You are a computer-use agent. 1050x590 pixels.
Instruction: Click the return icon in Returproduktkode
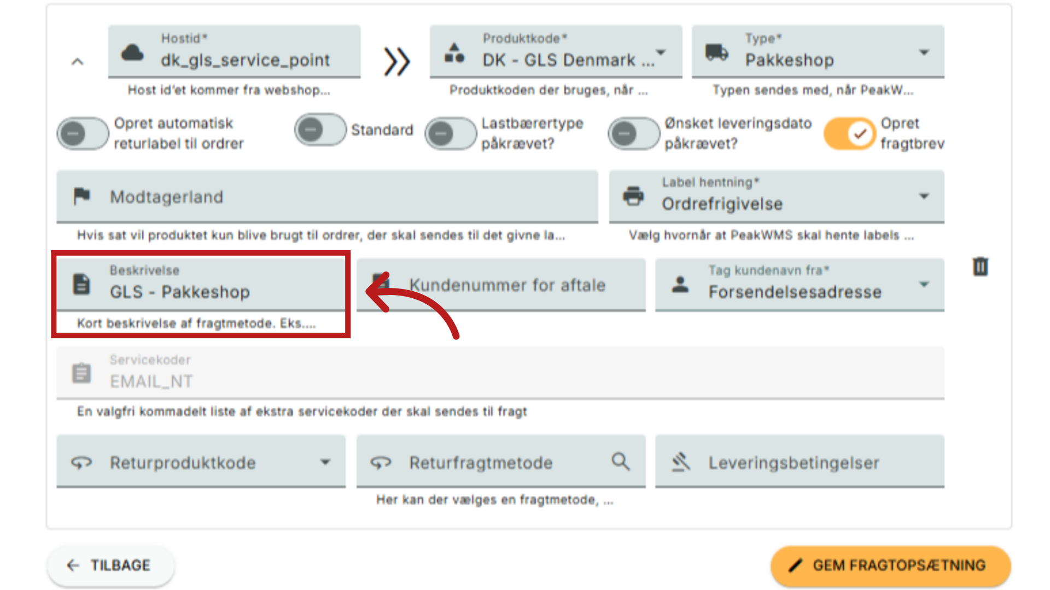coord(82,463)
